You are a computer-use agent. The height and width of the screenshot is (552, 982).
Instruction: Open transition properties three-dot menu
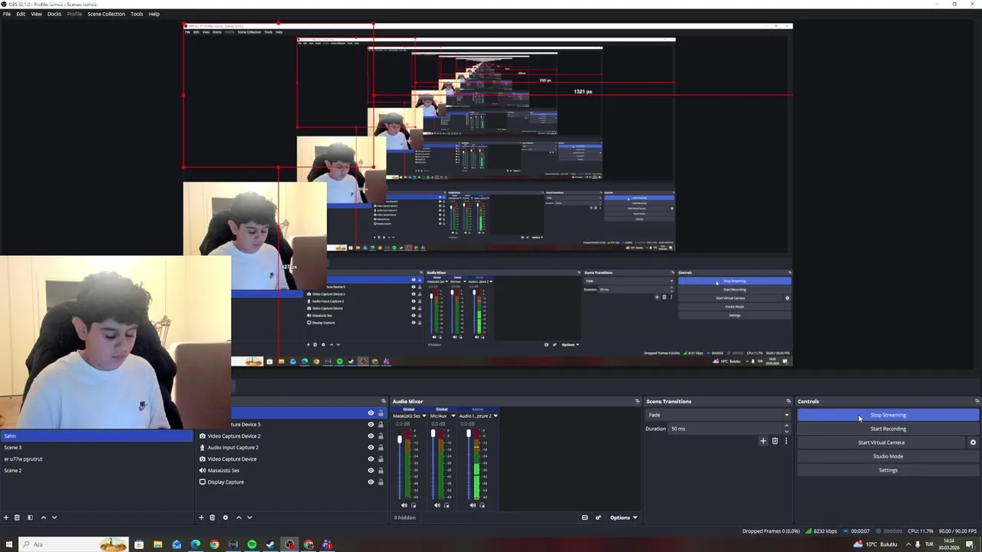786,441
